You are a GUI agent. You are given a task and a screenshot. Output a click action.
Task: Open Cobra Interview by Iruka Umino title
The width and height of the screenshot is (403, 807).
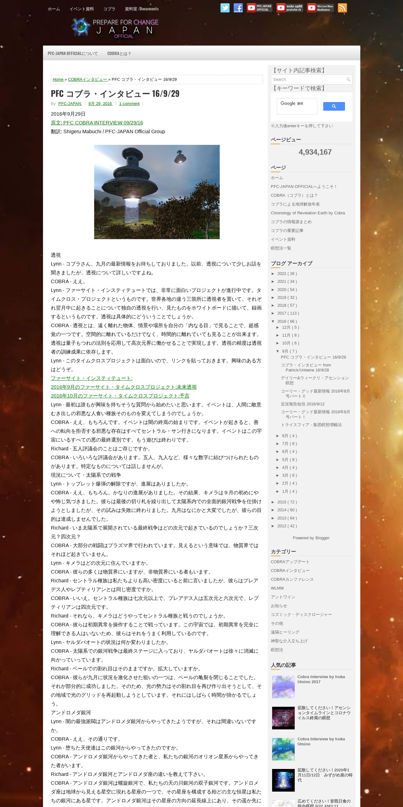click(x=321, y=742)
